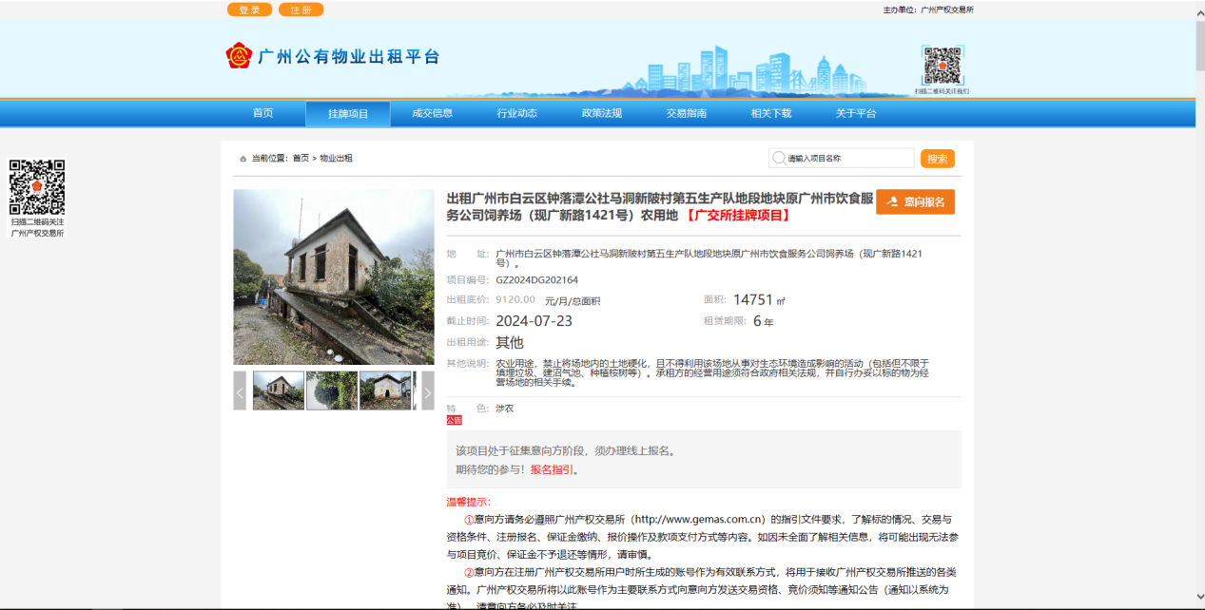
Task: Click the 请输入项目名称 search input field
Action: [842, 158]
